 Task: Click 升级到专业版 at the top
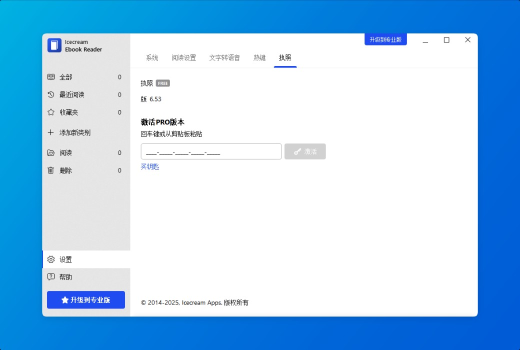click(x=385, y=39)
